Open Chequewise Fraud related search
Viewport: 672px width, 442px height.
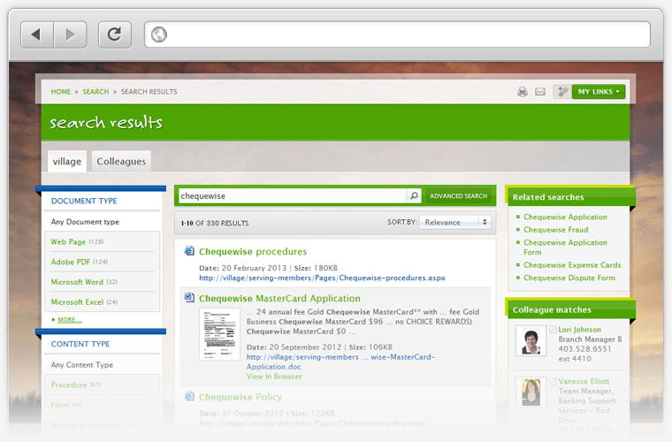(x=556, y=230)
